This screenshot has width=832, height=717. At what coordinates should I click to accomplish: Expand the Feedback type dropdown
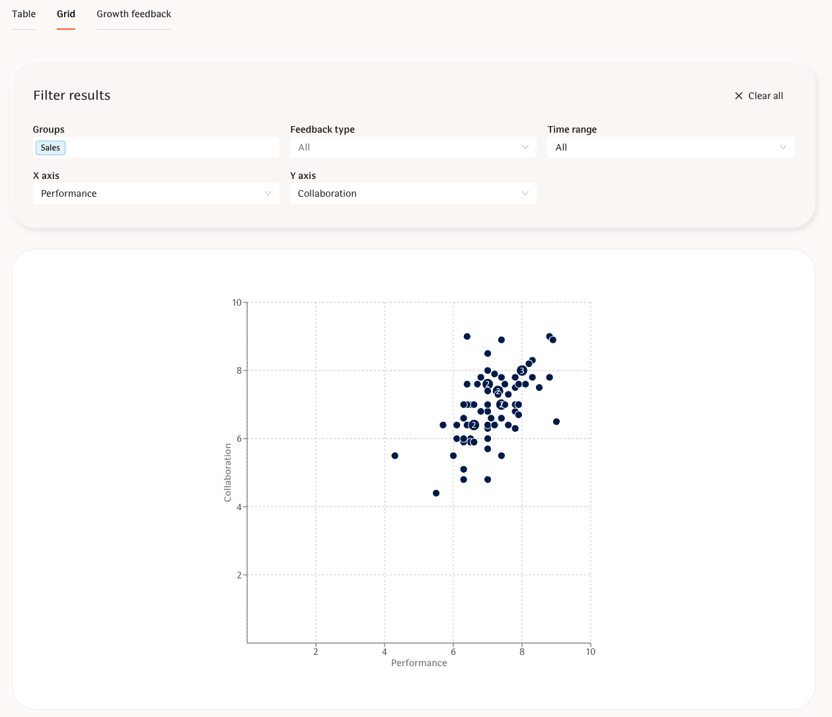[413, 147]
